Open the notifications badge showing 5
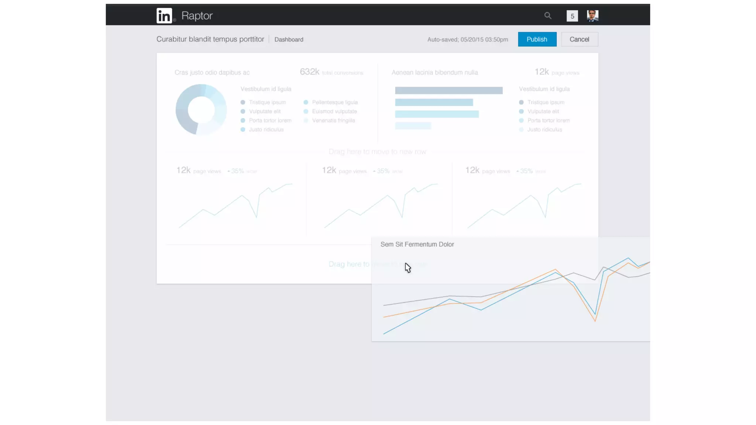 click(x=572, y=16)
